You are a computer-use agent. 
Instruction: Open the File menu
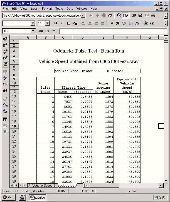[5, 9]
